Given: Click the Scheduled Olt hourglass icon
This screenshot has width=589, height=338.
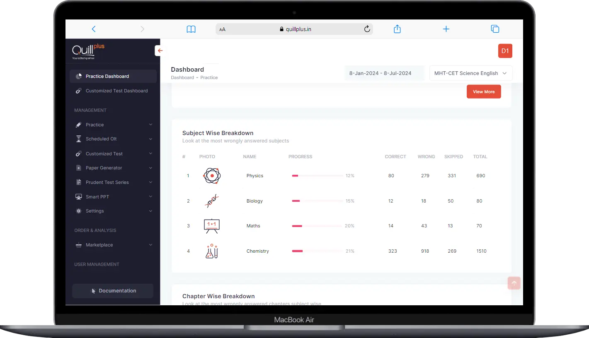Looking at the screenshot, I should point(79,139).
